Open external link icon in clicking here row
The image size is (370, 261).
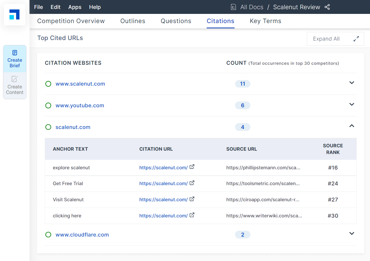click(x=192, y=215)
